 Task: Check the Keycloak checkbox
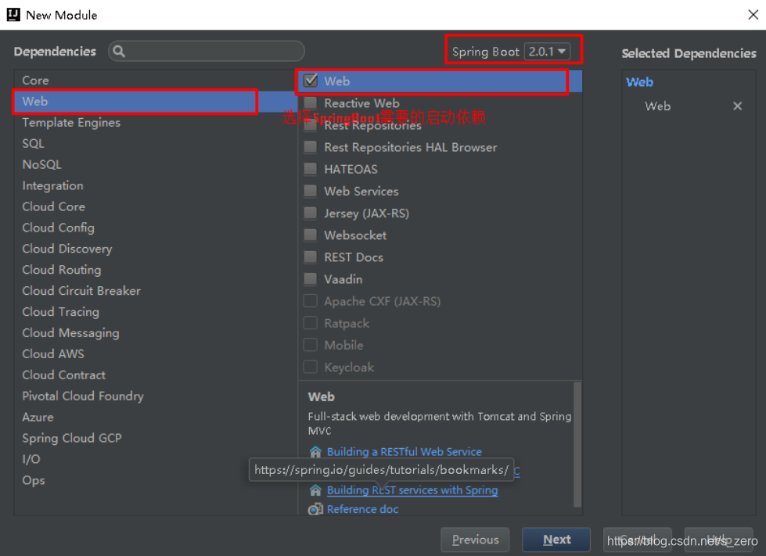click(310, 367)
